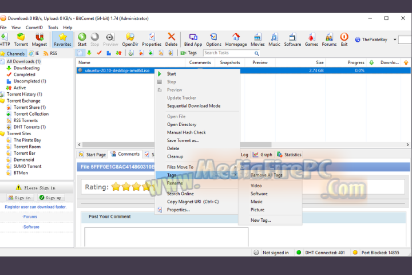The width and height of the screenshot is (412, 275).
Task: Expand the Files Move To submenu
Action: click(x=197, y=167)
